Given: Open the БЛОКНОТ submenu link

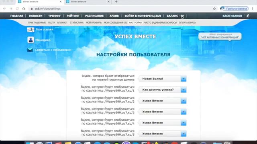Looking at the screenshot, I should pyautogui.click(x=62, y=23).
